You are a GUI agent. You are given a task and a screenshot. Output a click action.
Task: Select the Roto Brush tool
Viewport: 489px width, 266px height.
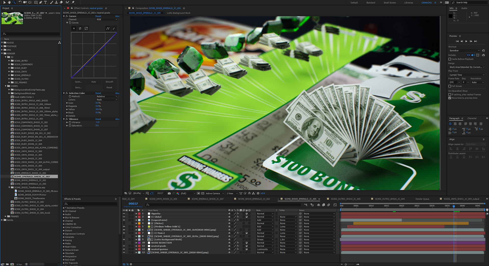pos(67,2)
